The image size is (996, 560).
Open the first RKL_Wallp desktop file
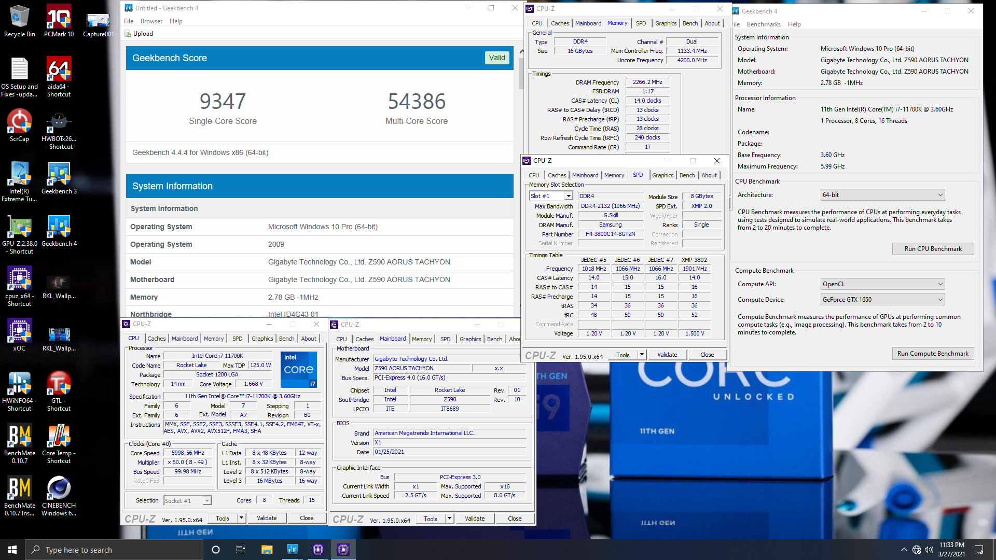pos(59,286)
